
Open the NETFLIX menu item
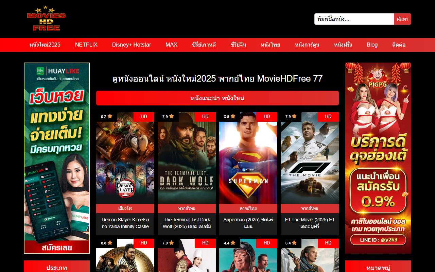(x=86, y=45)
